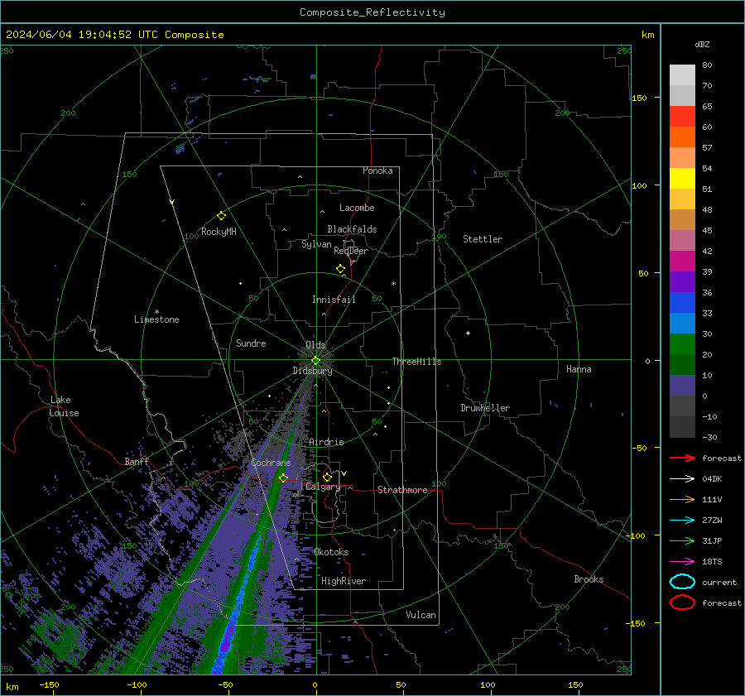Viewport: 745px width, 696px height.
Task: Click the green 31JP arrow legend icon
Action: [x=682, y=540]
